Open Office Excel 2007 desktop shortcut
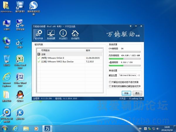The image size is (176, 132). [20, 62]
